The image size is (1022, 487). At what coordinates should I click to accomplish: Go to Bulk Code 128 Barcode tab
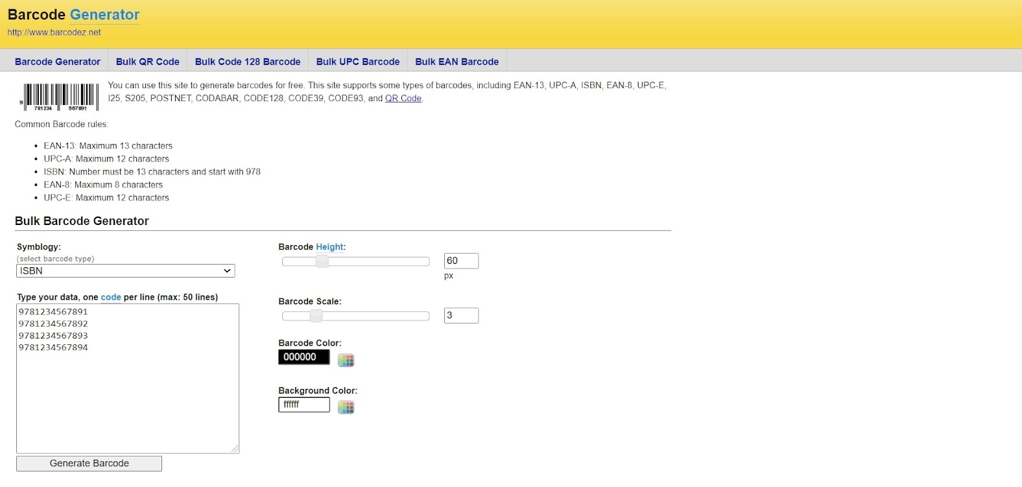pos(248,62)
